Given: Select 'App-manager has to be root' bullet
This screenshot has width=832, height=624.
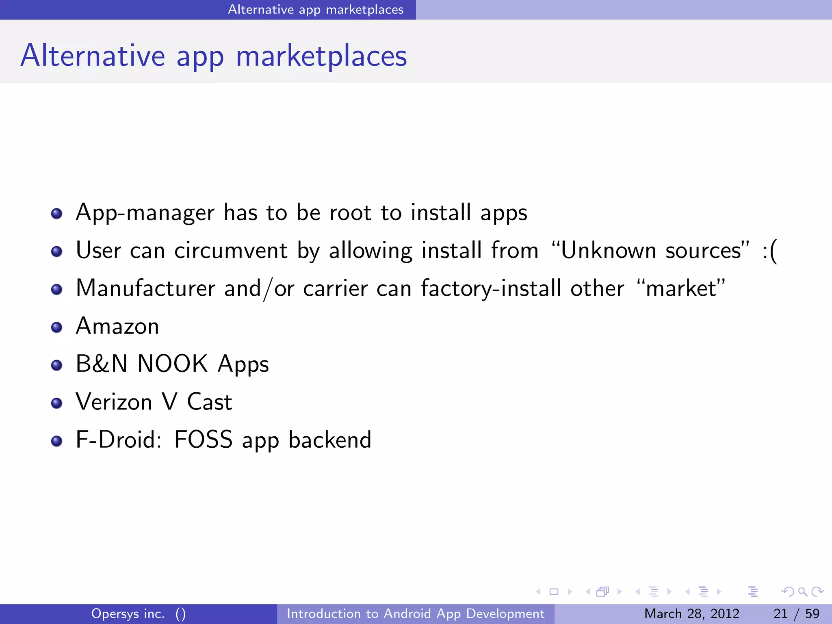Looking at the screenshot, I should pos(301,212).
